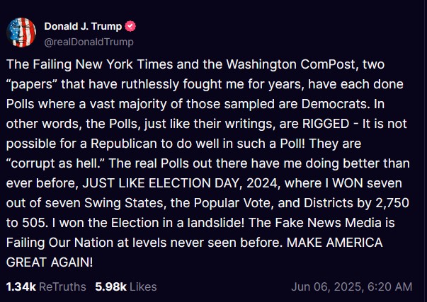Viewport: 427px width, 302px height.
Task: Click 'GREAT AGAIN!' on the last line
Action: (x=50, y=262)
